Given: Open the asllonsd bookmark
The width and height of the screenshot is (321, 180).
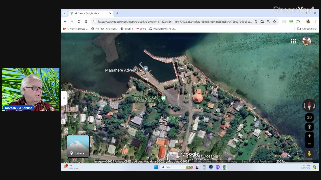Looking at the screenshot, I should tap(127, 29).
